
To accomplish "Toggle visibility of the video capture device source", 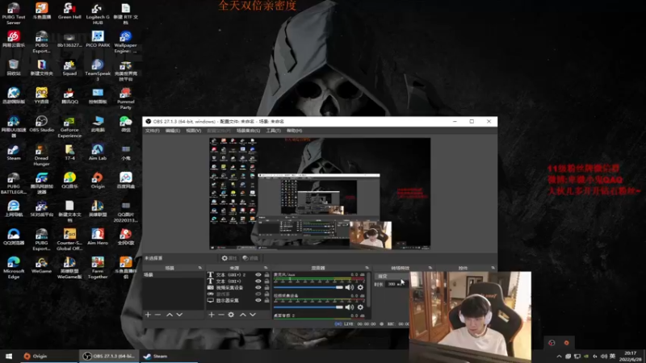I will (x=258, y=288).
